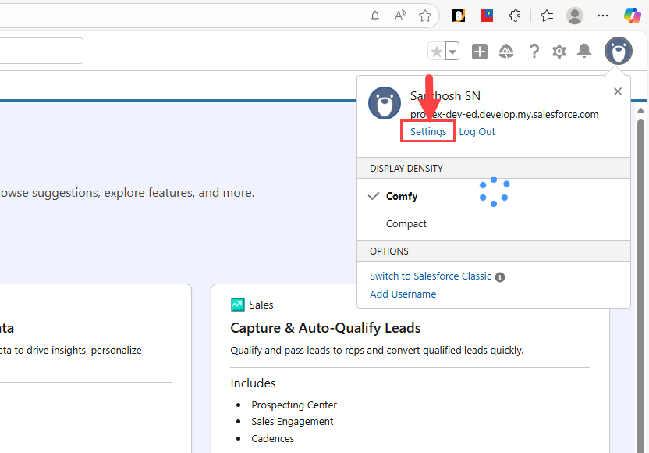The image size is (649, 453).
Task: Add this page to browser favorites
Action: [x=425, y=16]
